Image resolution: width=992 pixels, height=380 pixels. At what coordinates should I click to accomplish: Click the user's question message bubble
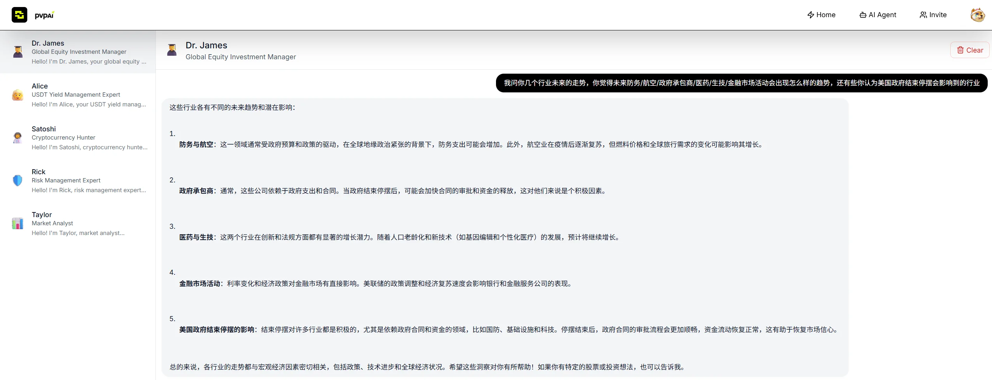click(740, 83)
